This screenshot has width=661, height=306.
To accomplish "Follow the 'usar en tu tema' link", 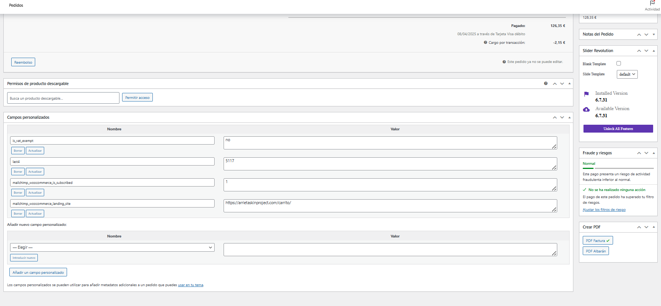I will coord(191,285).
